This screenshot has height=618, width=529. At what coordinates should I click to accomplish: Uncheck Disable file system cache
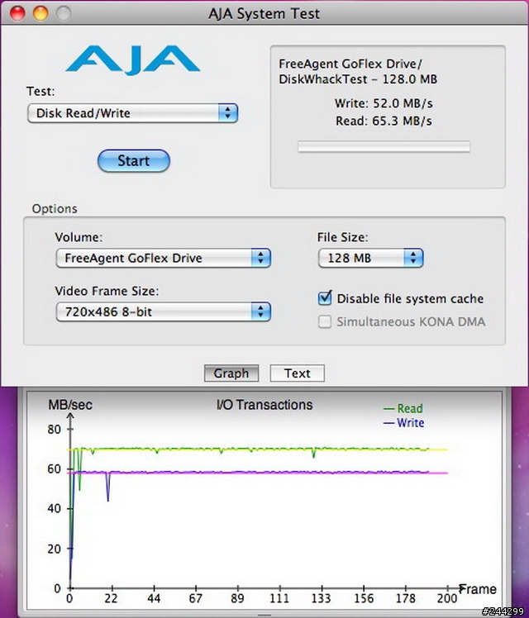[x=325, y=298]
